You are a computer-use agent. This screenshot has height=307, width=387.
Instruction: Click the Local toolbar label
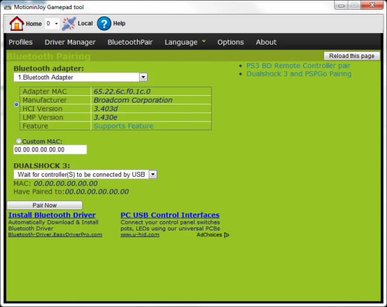coord(85,24)
